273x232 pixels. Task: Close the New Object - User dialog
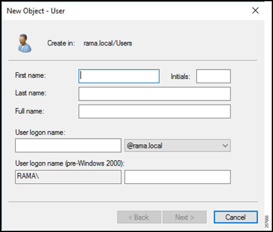pyautogui.click(x=255, y=10)
